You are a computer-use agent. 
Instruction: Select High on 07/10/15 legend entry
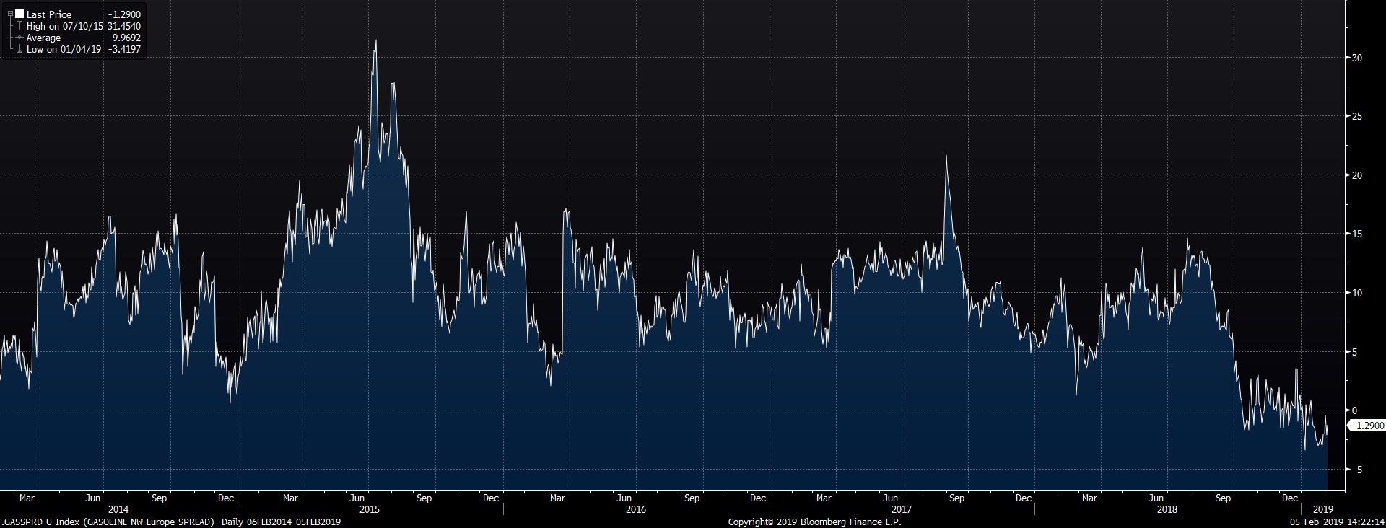65,26
